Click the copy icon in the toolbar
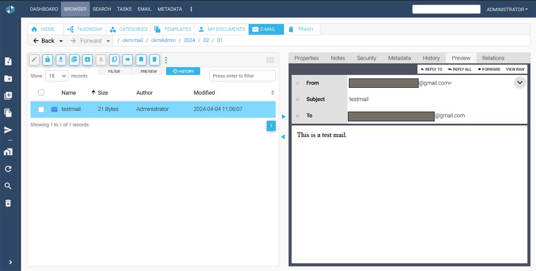This screenshot has width=536, height=271. [114, 59]
